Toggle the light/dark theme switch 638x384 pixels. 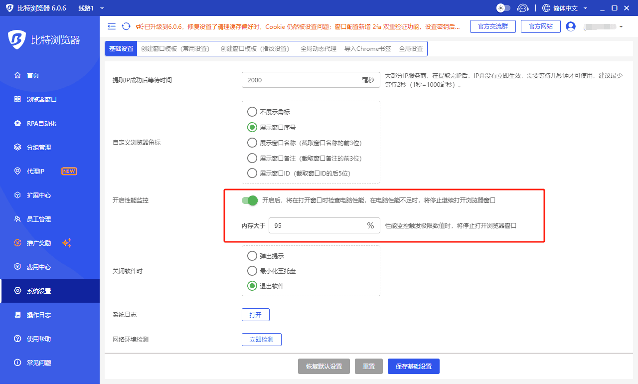click(x=503, y=8)
